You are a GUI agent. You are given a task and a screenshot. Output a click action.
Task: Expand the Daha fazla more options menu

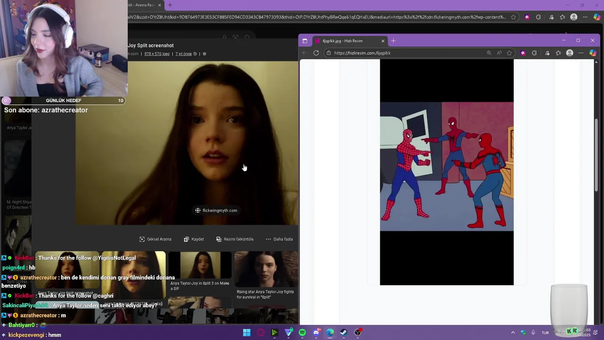(279, 239)
